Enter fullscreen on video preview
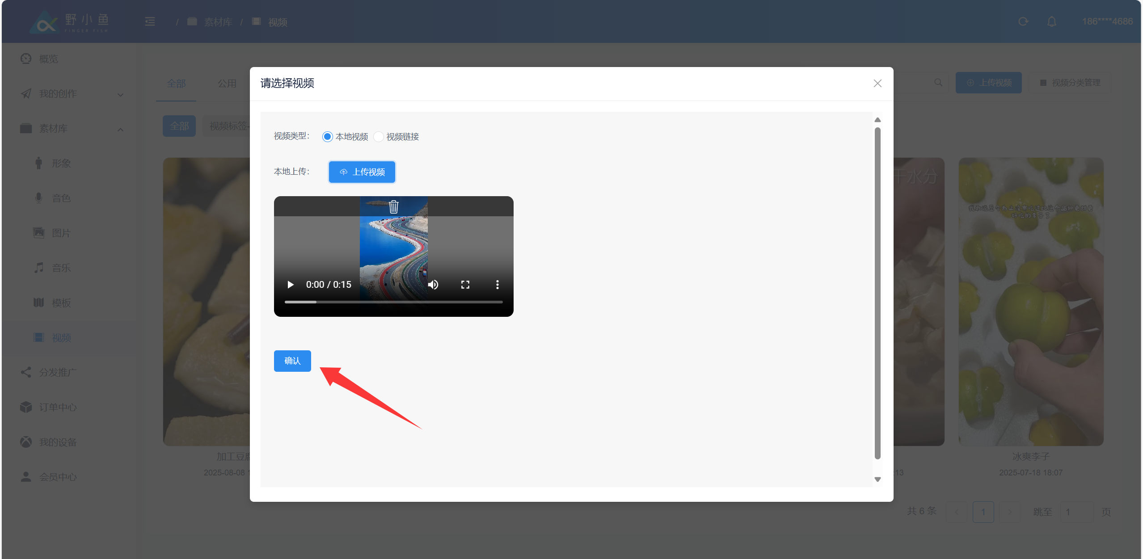The image size is (1143, 559). pyautogui.click(x=465, y=285)
